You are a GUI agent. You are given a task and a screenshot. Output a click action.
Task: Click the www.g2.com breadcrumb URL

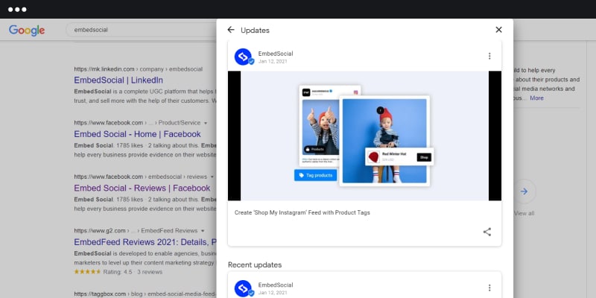(x=136, y=231)
